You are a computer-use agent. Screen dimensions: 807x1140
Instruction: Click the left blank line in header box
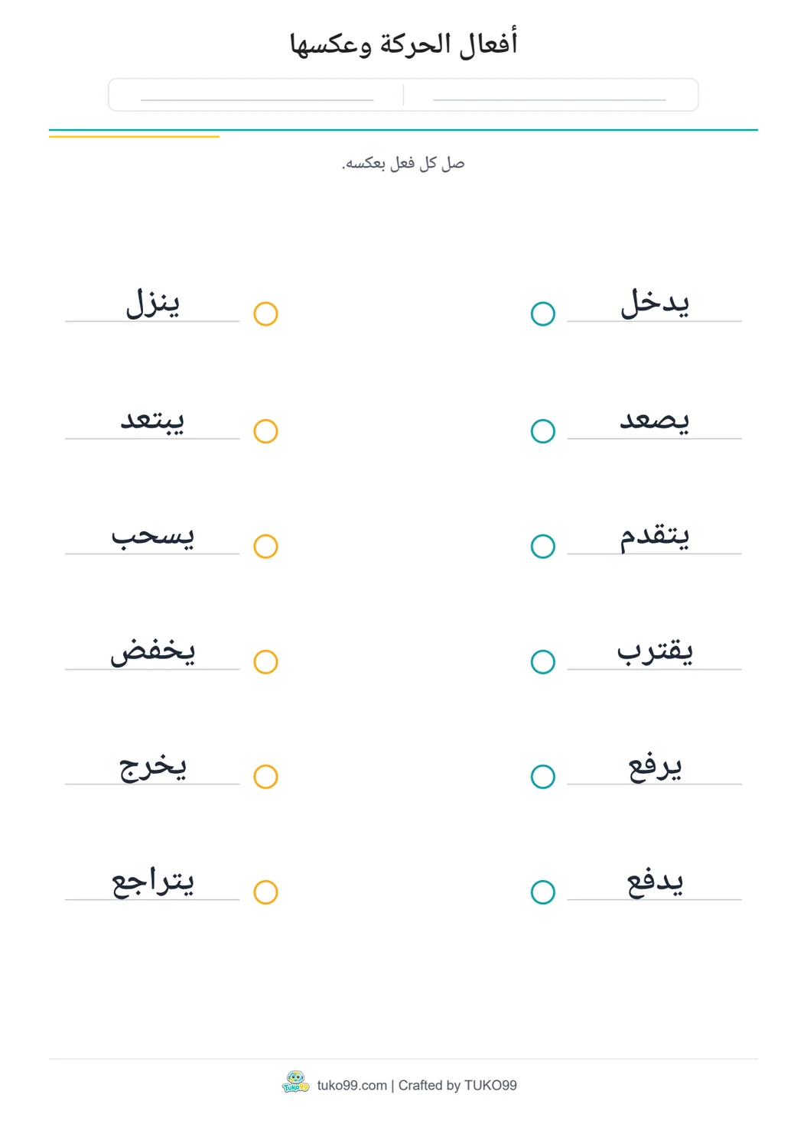[257, 99]
